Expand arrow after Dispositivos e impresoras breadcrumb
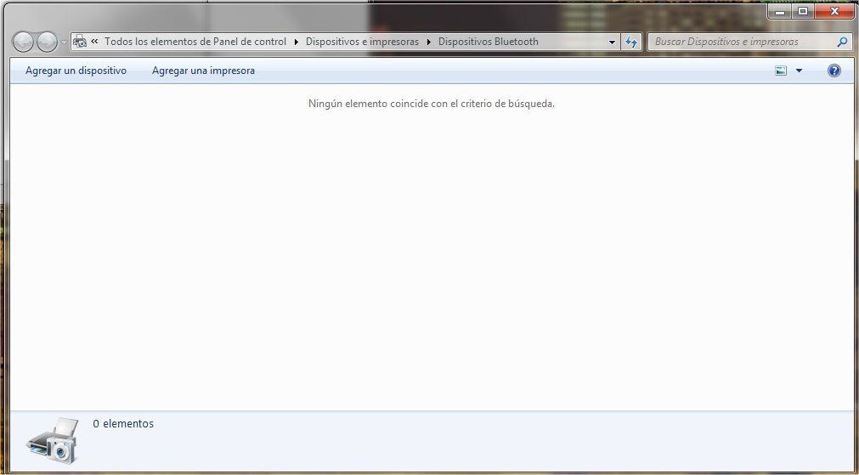 tap(429, 42)
